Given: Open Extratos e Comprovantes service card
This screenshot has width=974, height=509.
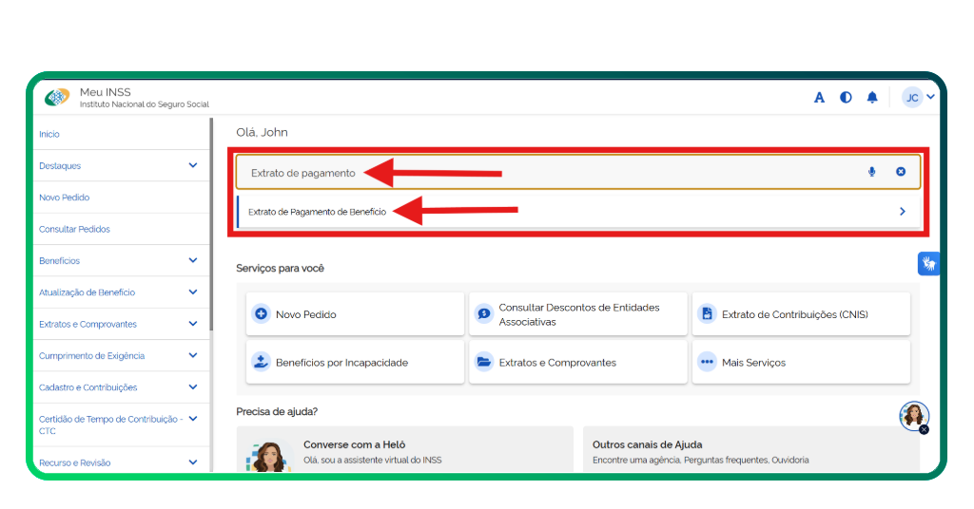Looking at the screenshot, I should (x=578, y=362).
